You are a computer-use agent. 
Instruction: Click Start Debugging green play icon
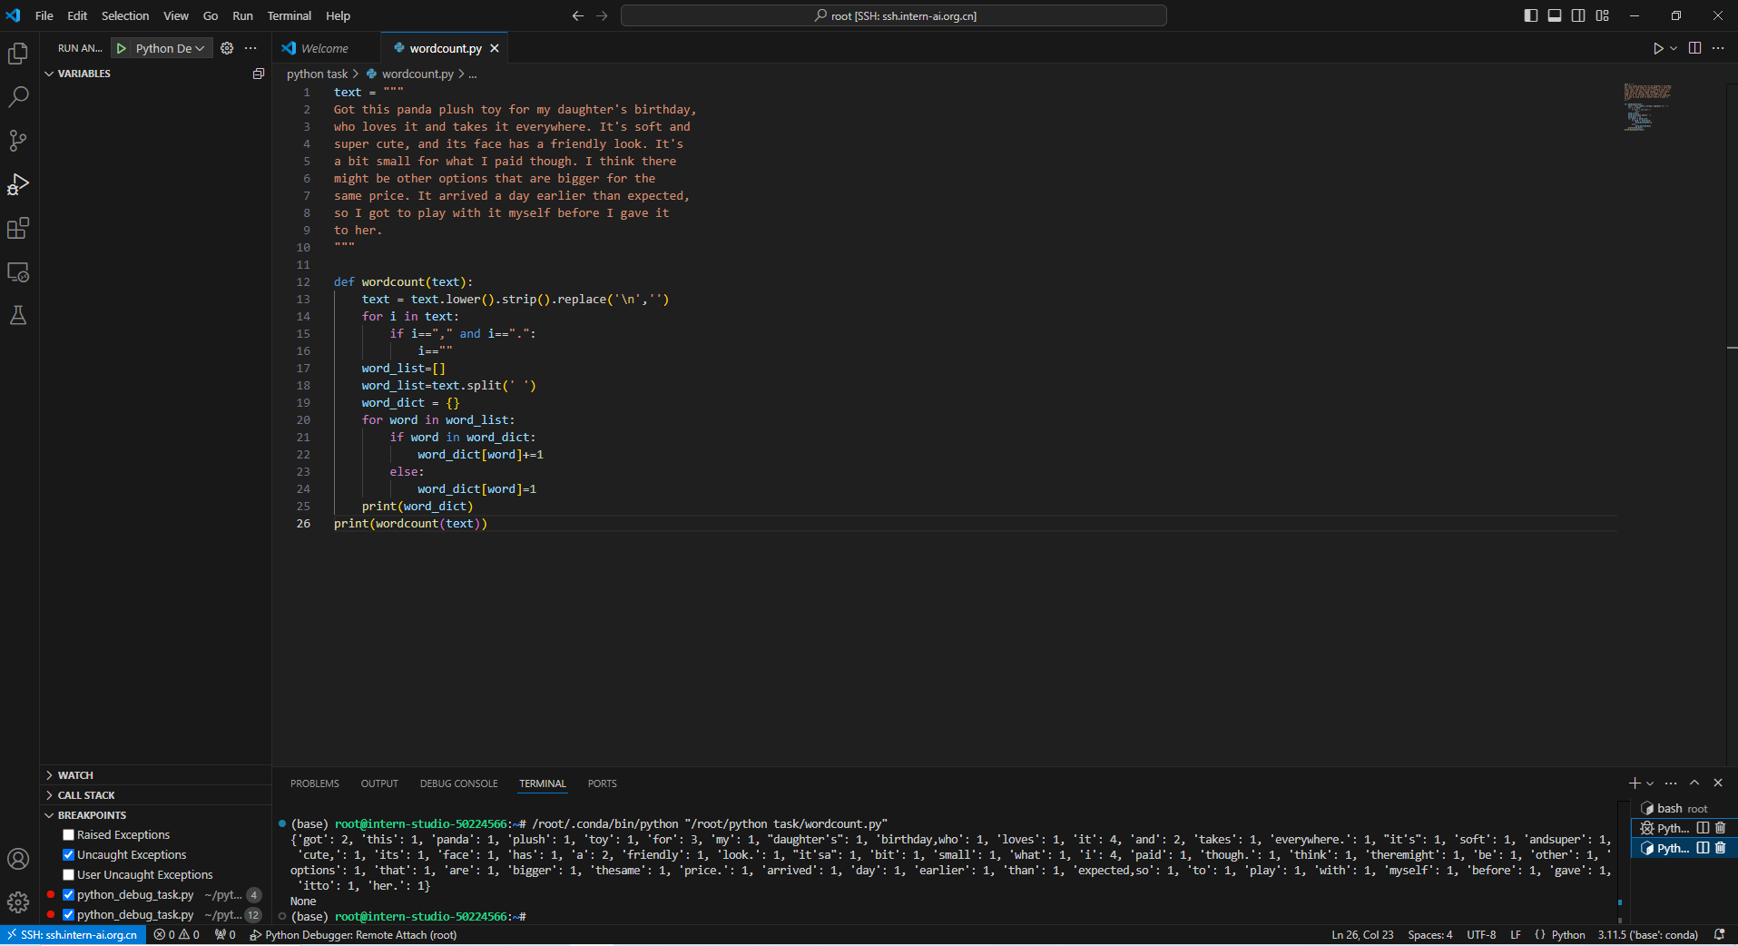(122, 48)
